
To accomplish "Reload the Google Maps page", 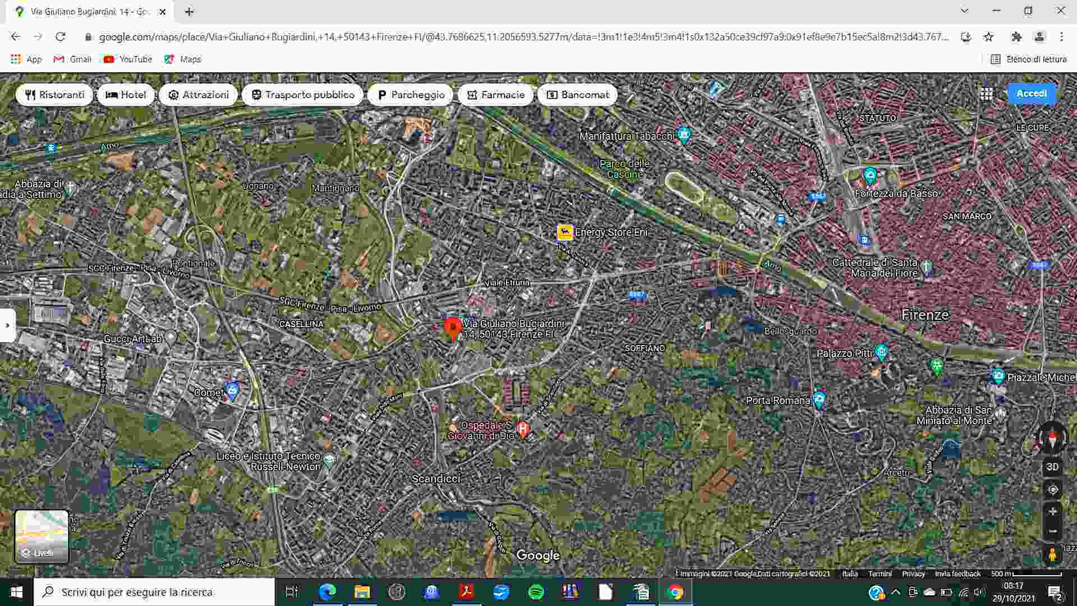I will [x=61, y=37].
